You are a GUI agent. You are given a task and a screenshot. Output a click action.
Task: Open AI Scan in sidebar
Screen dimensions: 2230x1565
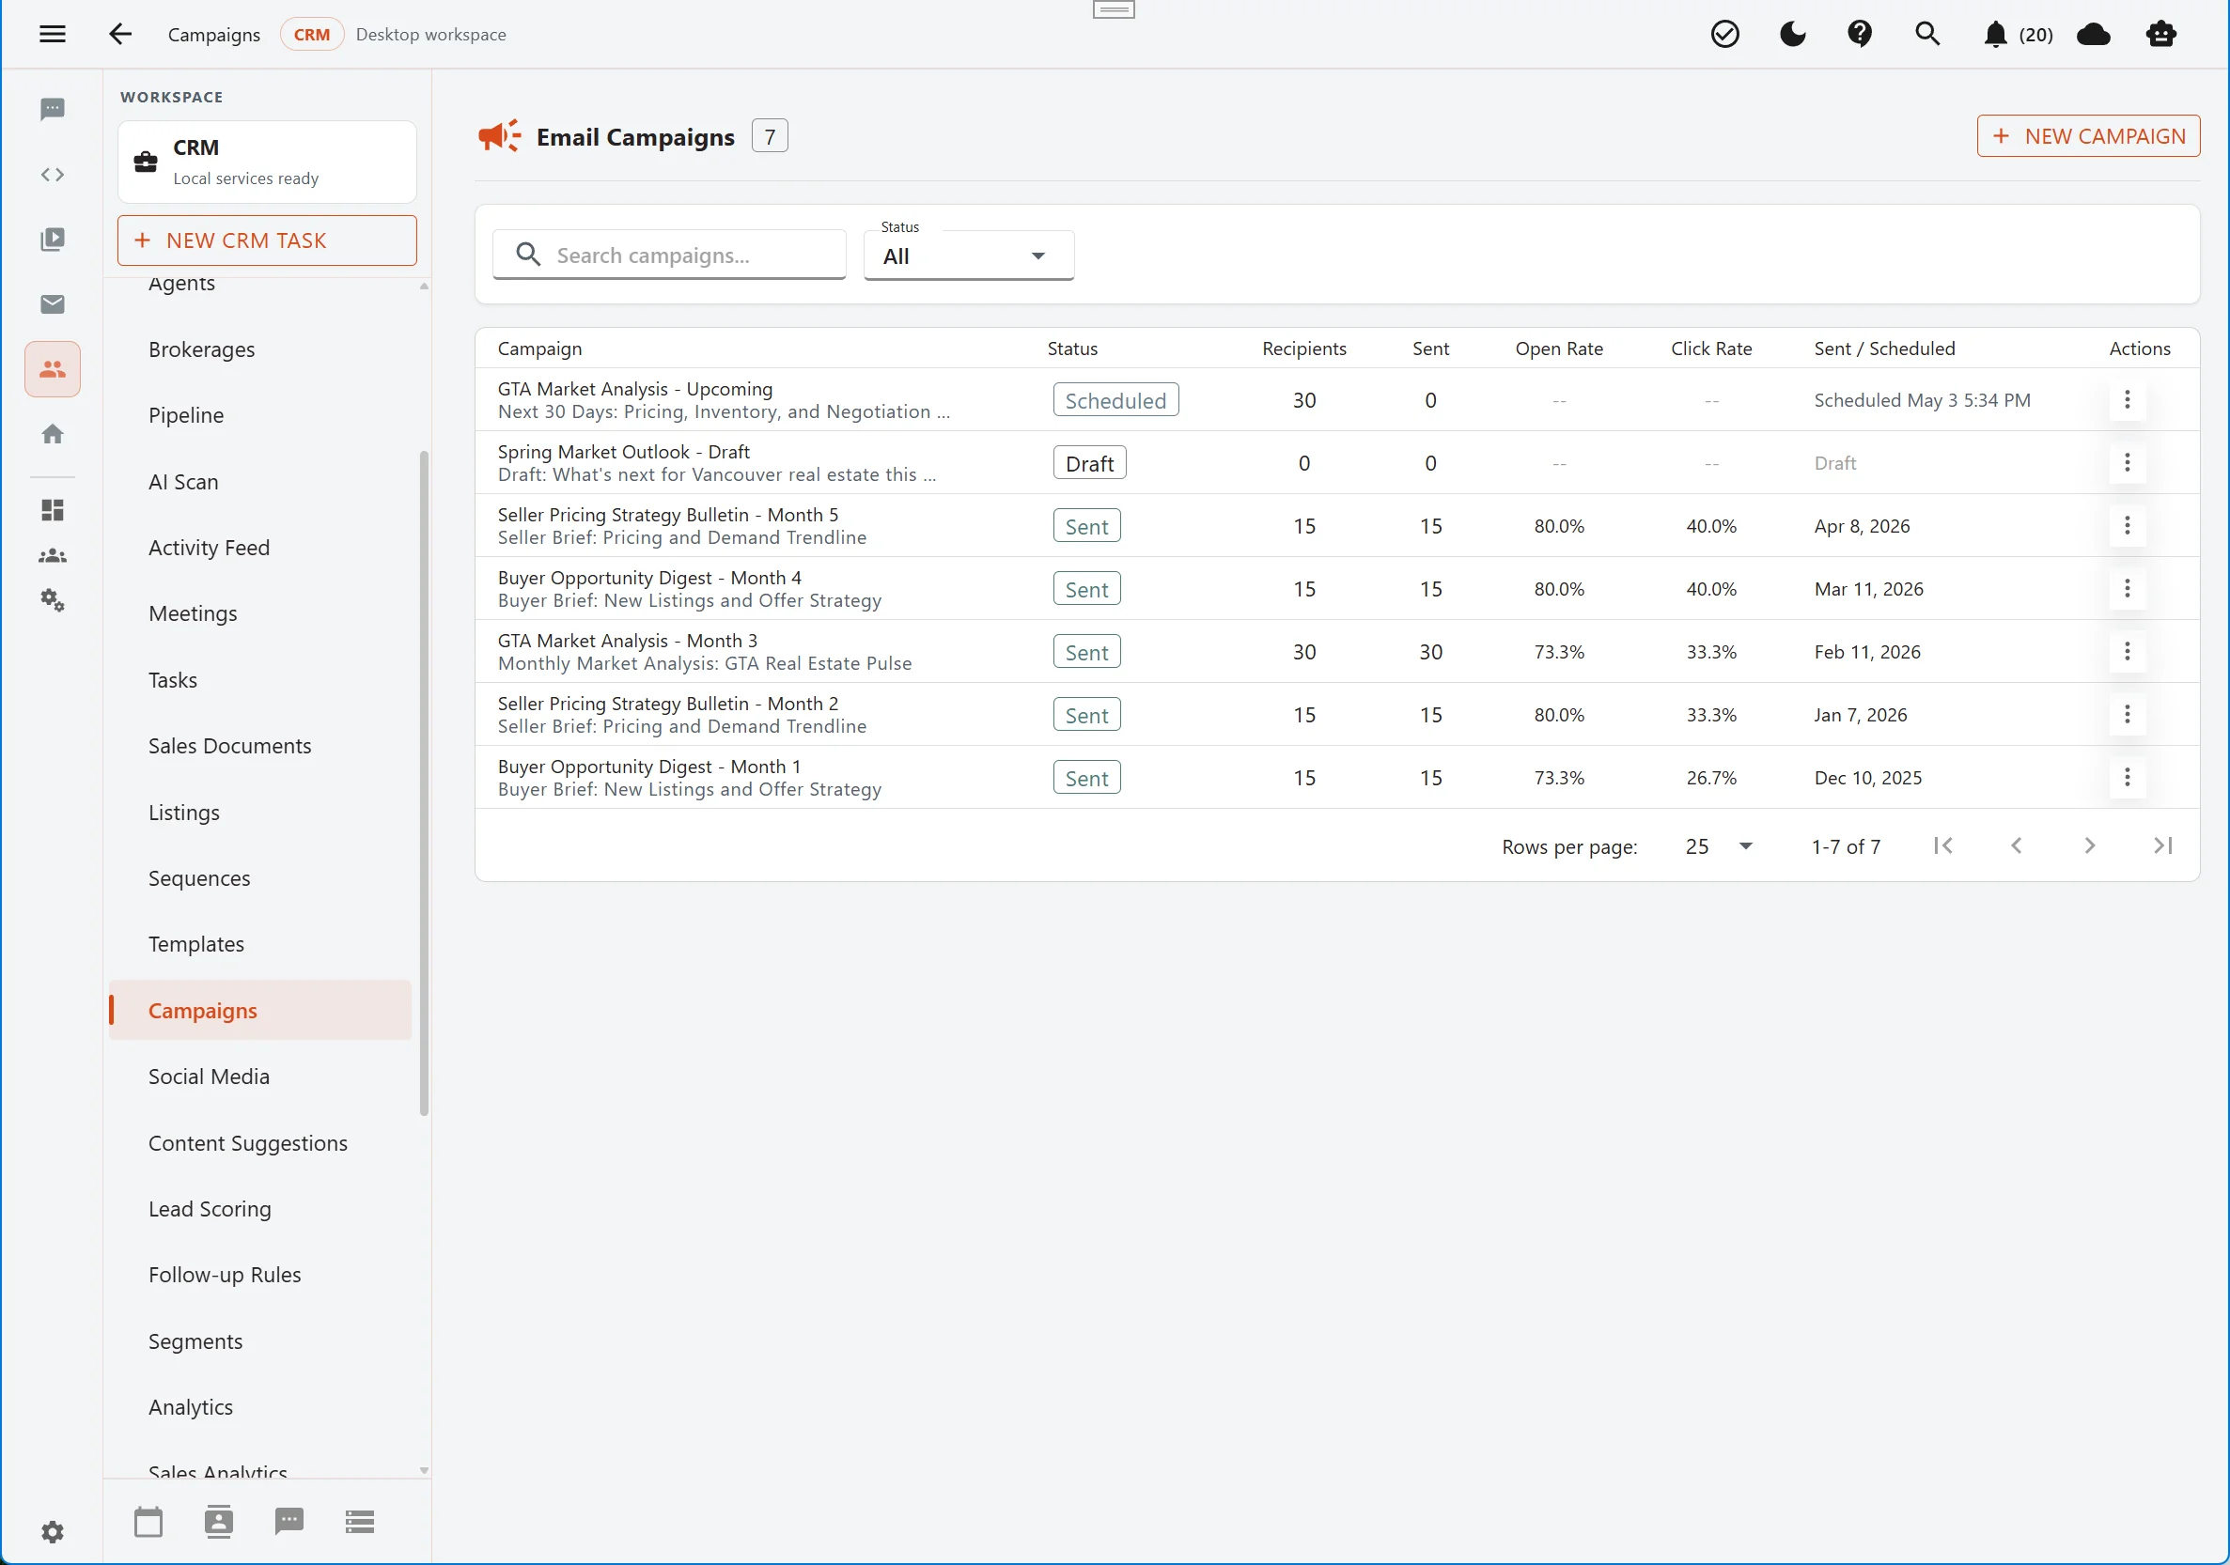260,482
